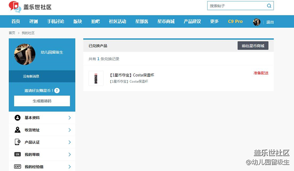Click the 基本资料 person icon
This screenshot has width=294, height=171.
[18, 118]
